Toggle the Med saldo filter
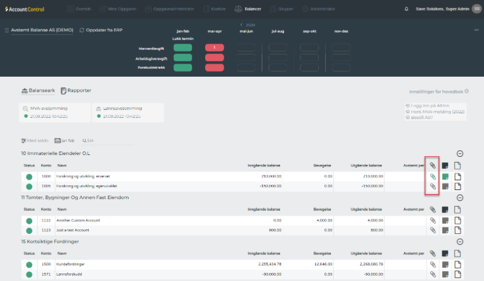Screen dimensions: 484x281 [x=35, y=140]
